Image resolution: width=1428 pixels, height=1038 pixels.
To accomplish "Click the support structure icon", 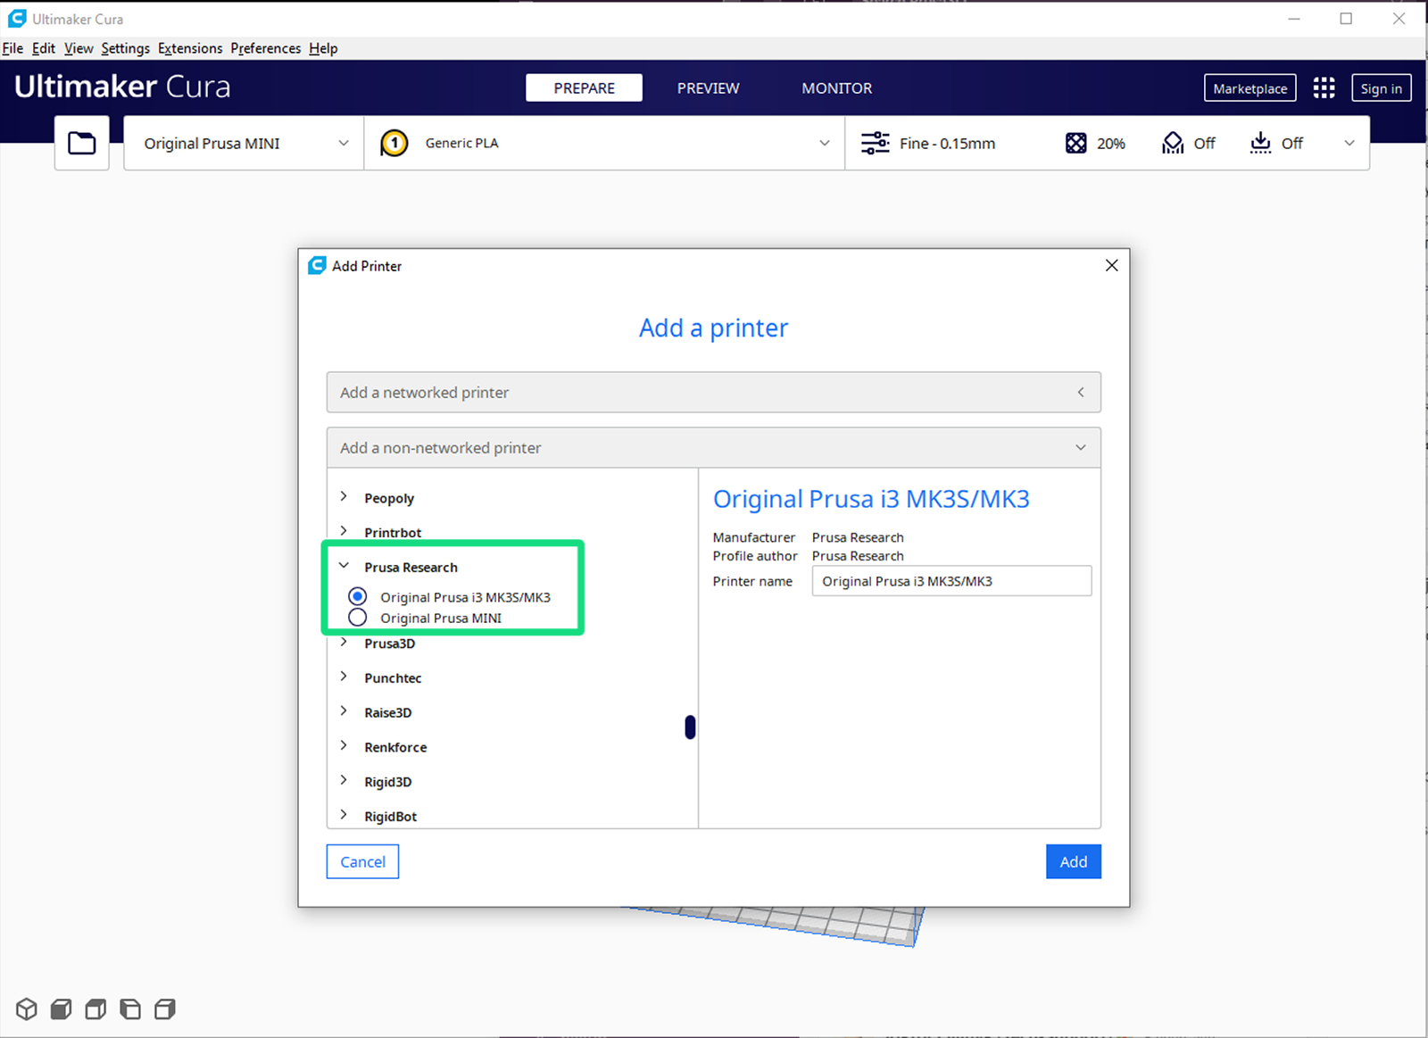I will [x=1173, y=143].
